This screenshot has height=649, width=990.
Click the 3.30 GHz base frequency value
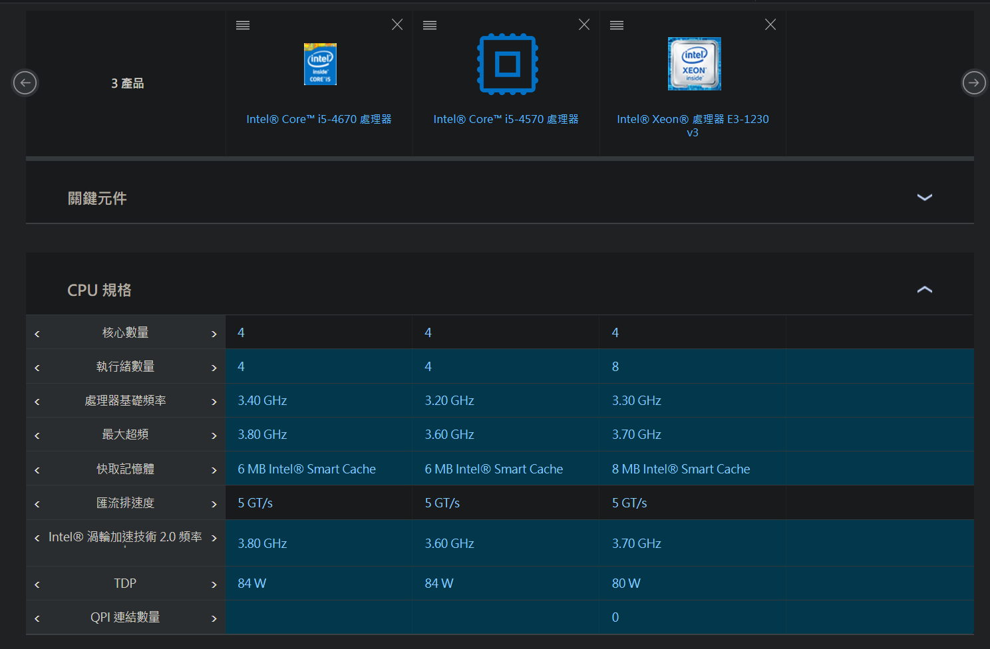637,400
